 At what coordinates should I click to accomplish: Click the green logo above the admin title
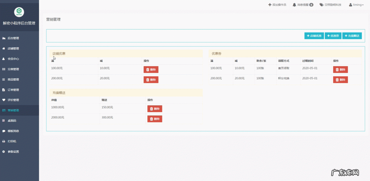coord(19,12)
